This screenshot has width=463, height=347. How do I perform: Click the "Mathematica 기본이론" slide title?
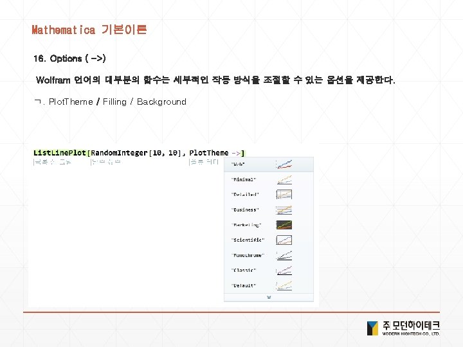click(x=89, y=30)
